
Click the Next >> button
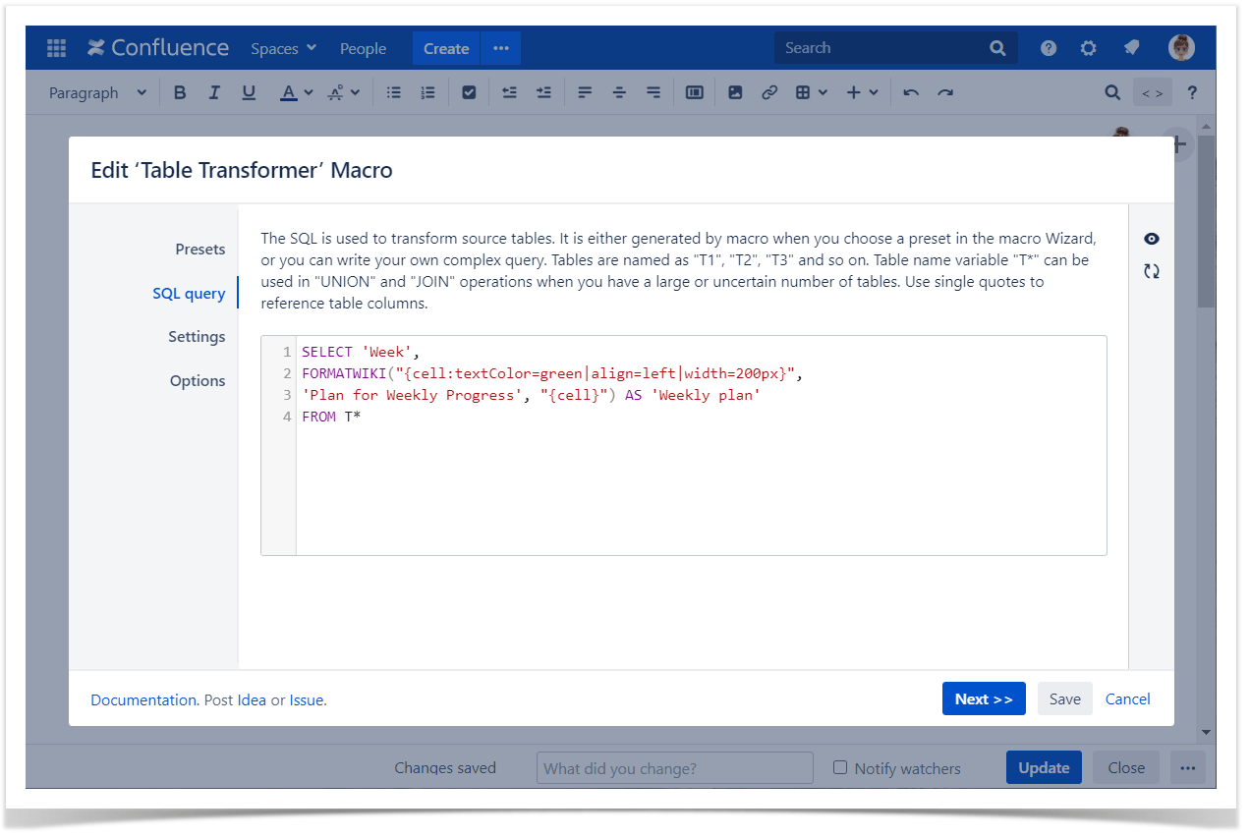[983, 698]
